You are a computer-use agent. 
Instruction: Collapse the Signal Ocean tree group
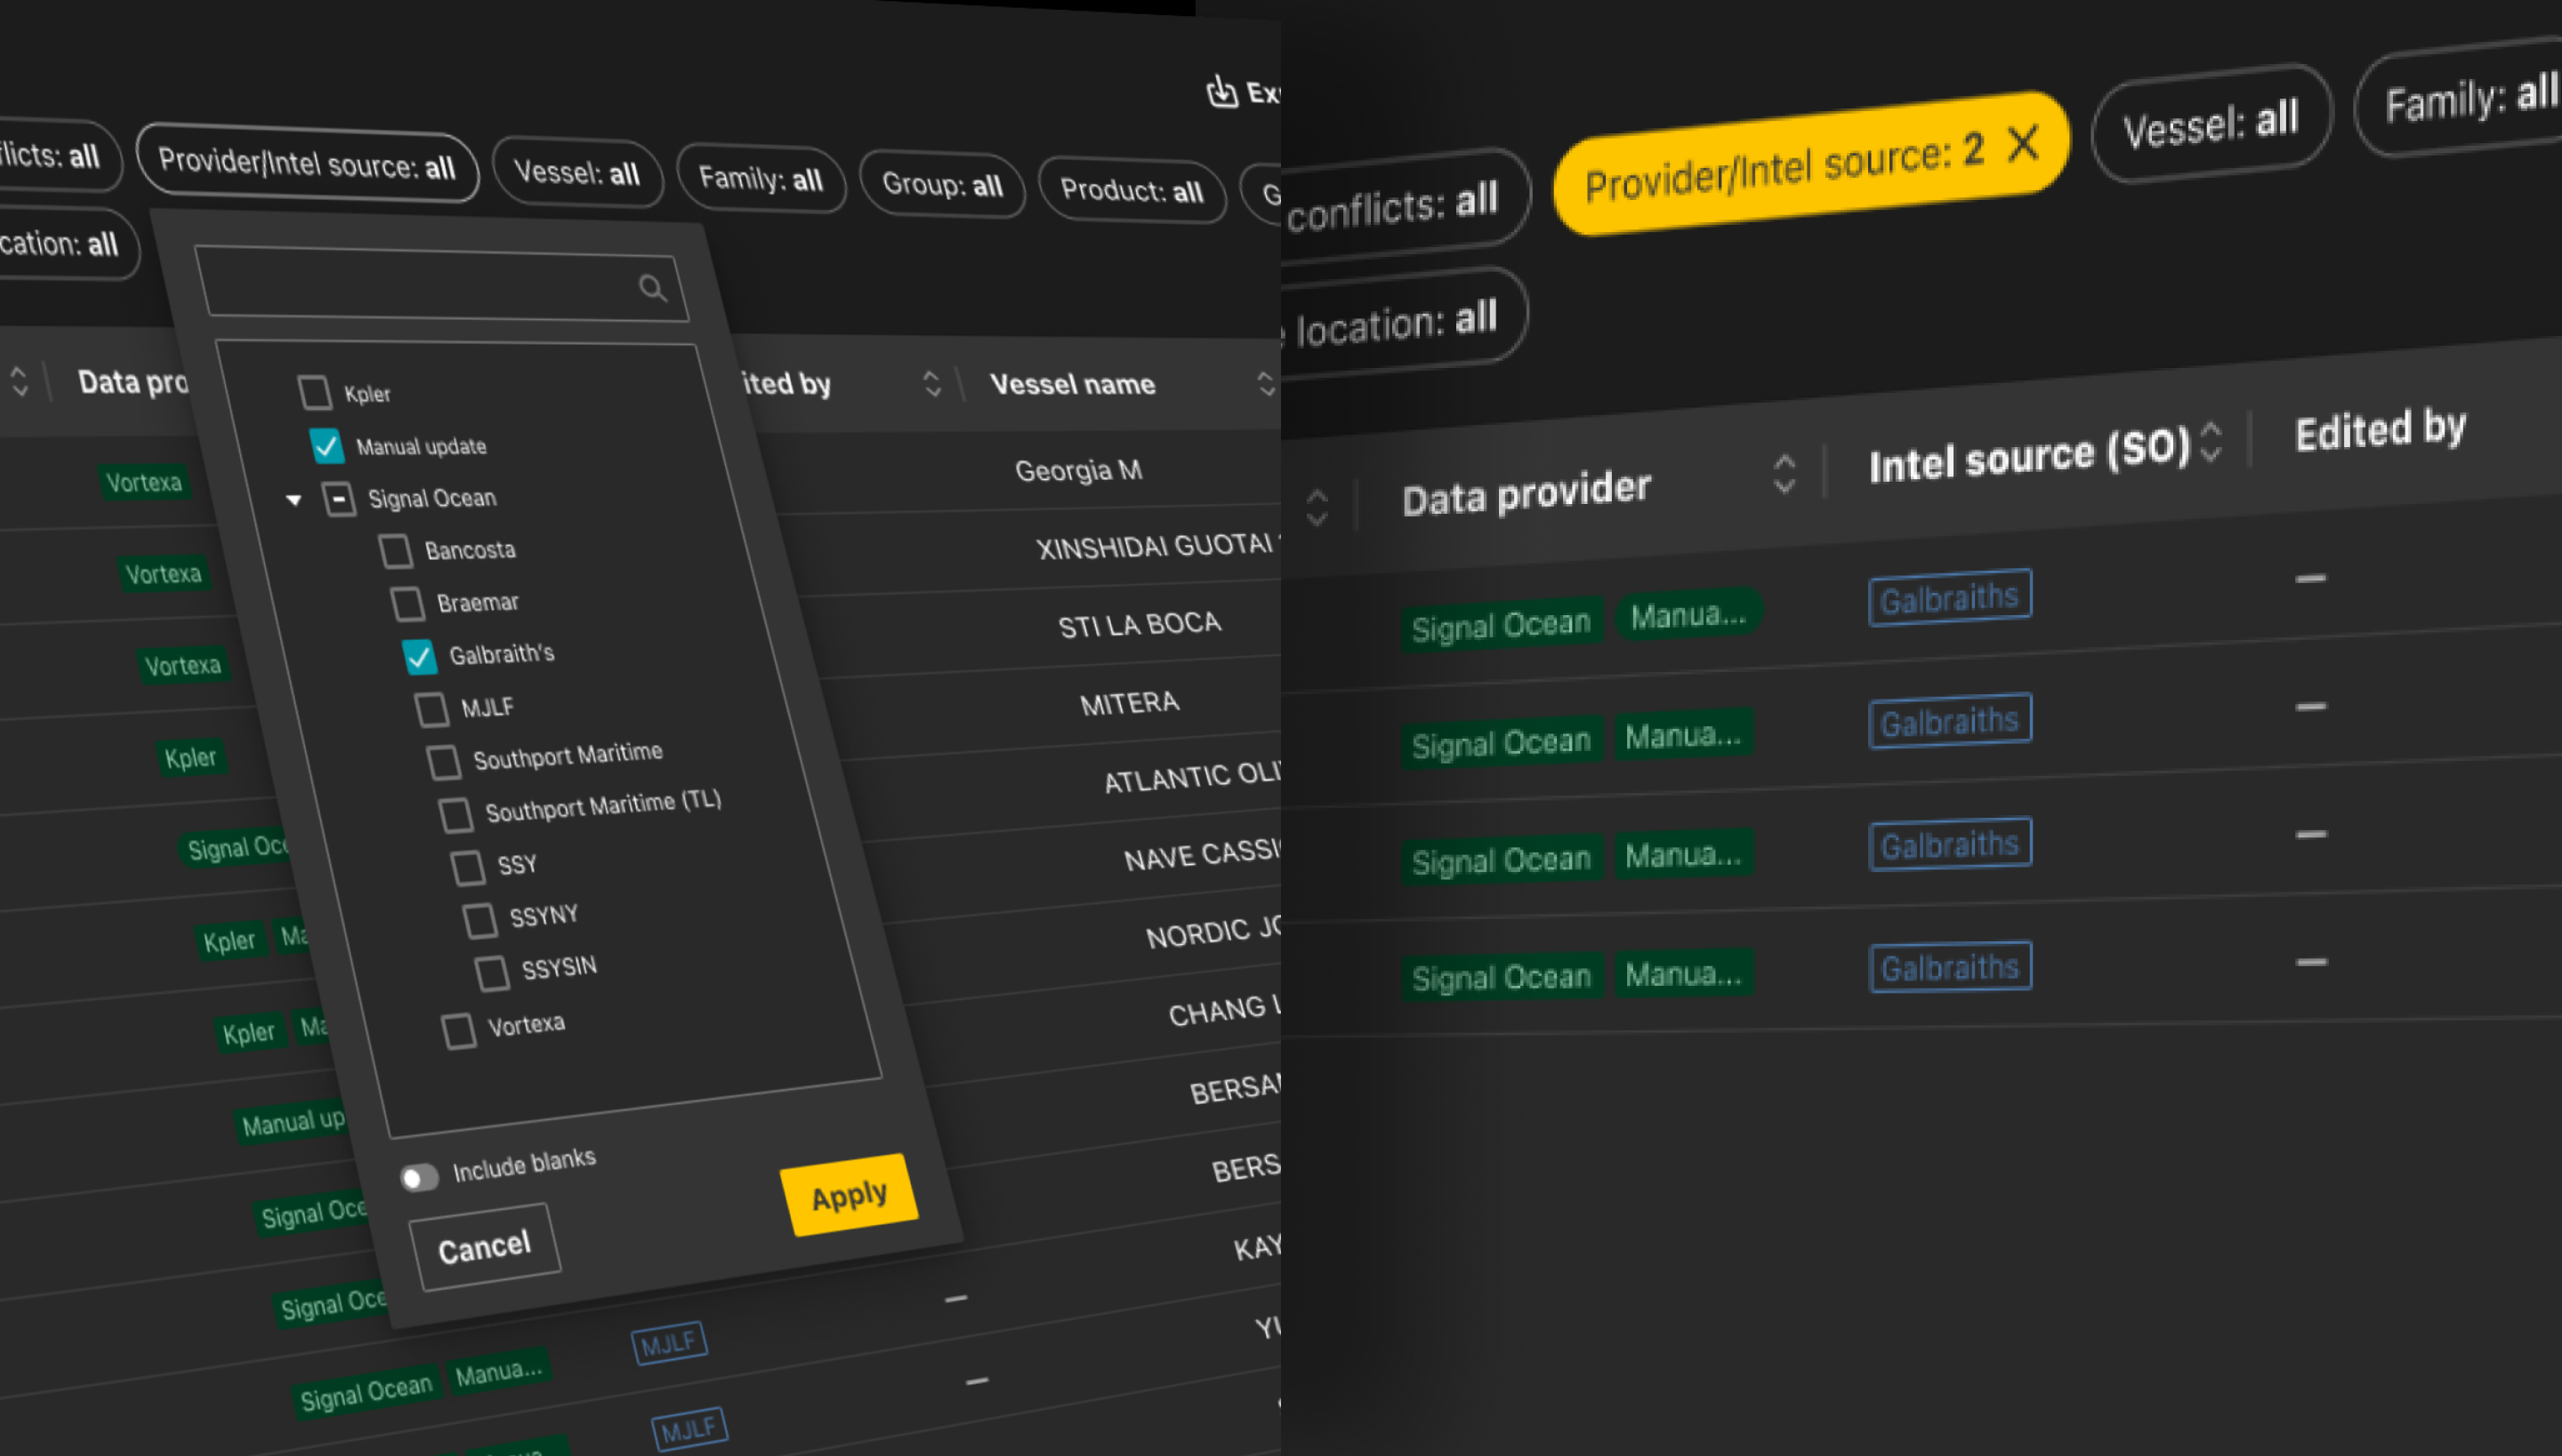294,499
